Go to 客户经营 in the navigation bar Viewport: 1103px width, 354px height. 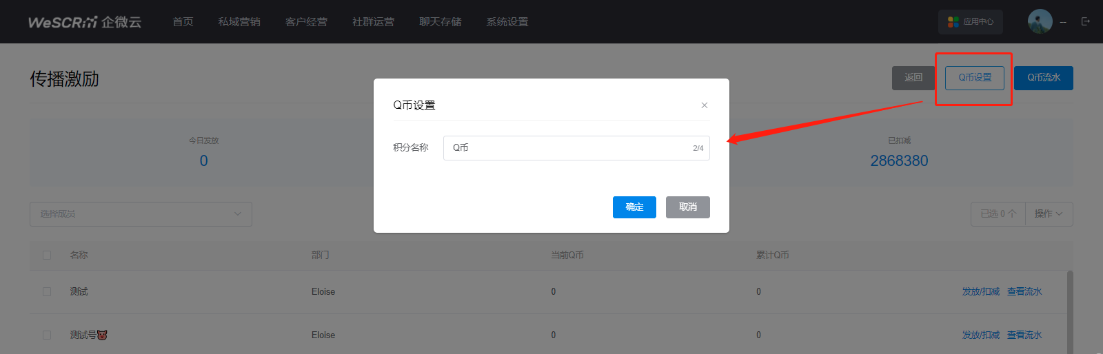pyautogui.click(x=306, y=22)
